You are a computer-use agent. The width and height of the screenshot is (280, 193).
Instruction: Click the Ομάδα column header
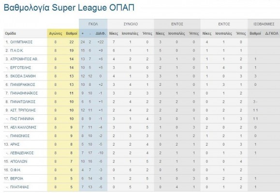(x=10, y=33)
